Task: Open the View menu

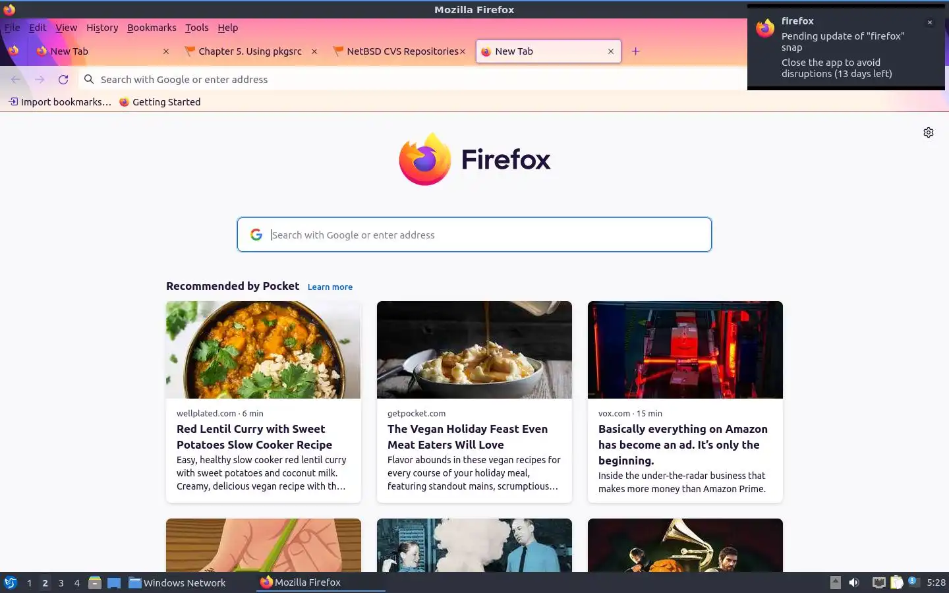Action: pyautogui.click(x=66, y=28)
